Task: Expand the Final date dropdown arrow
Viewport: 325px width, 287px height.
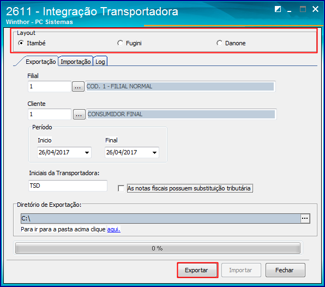Action: point(155,153)
